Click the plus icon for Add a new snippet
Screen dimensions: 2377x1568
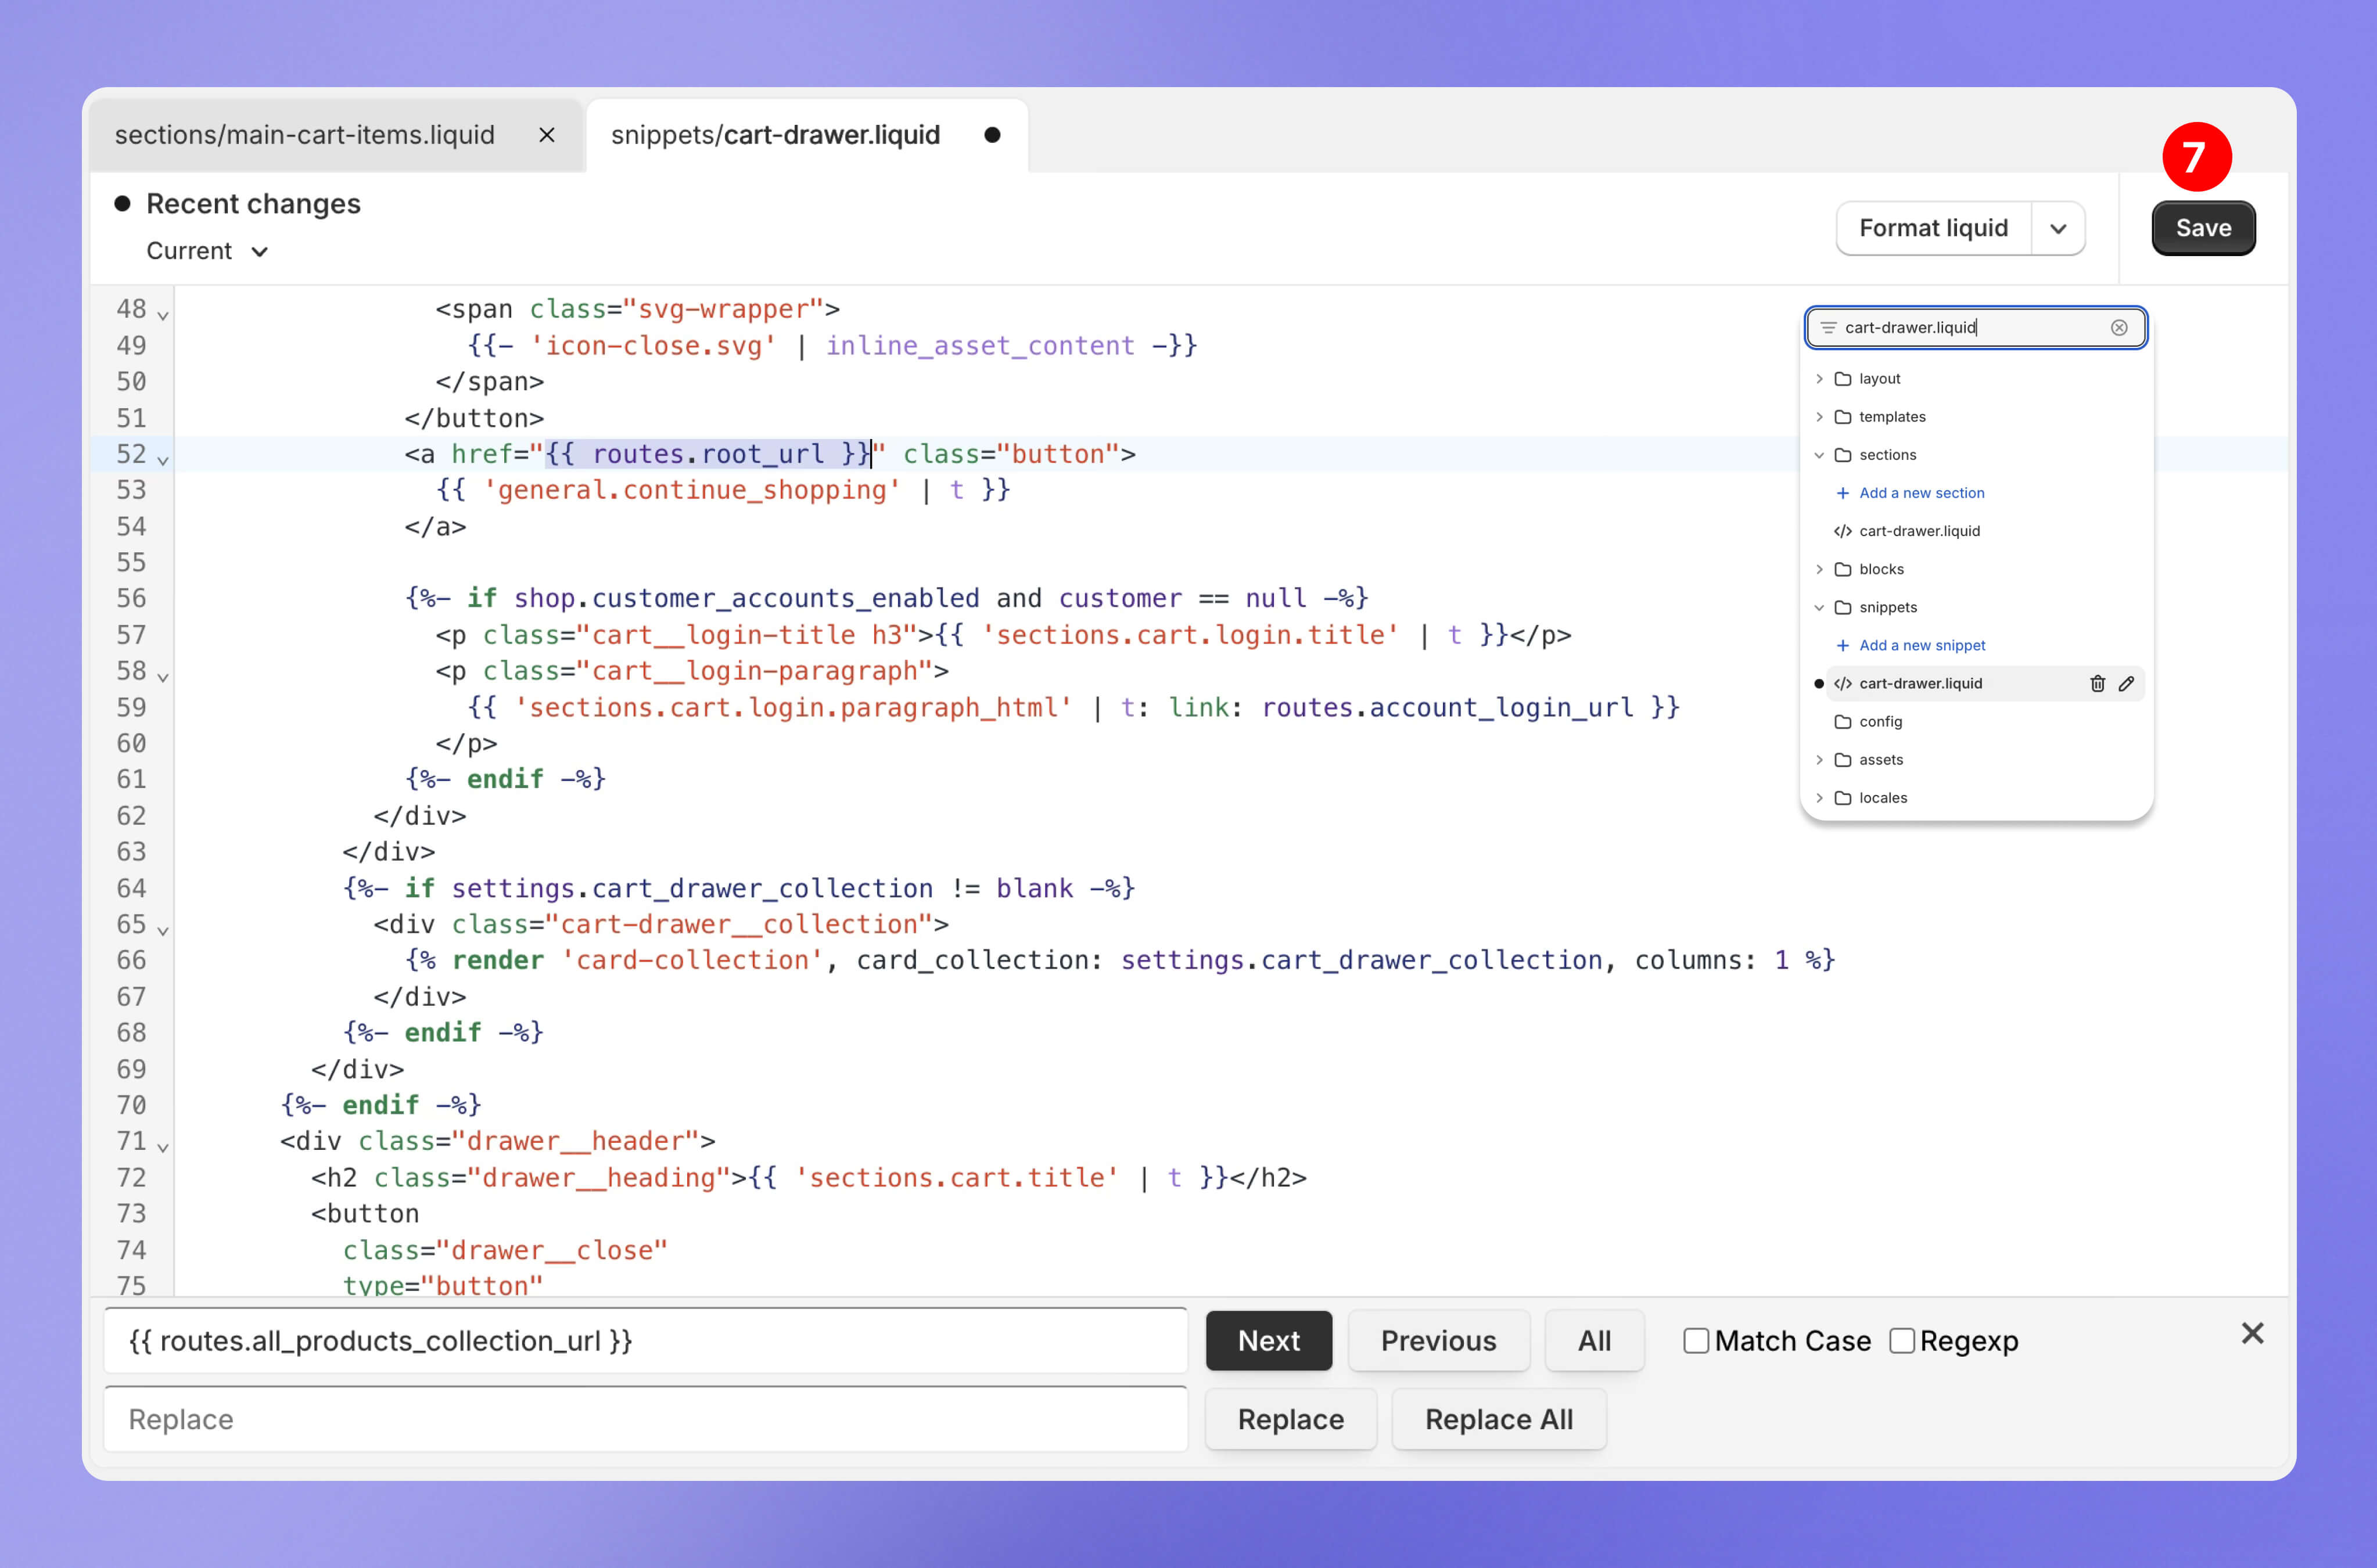point(1842,645)
